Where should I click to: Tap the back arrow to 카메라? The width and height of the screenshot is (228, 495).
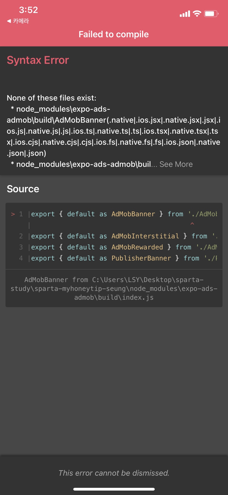(x=18, y=21)
